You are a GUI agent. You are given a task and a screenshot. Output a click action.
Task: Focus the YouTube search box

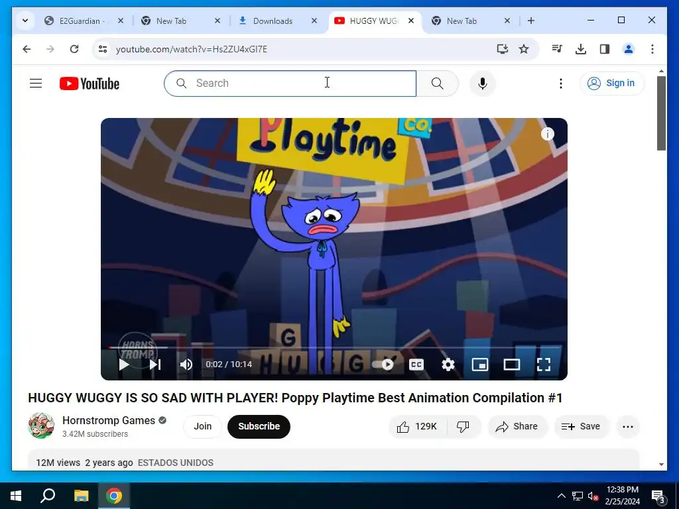(290, 83)
